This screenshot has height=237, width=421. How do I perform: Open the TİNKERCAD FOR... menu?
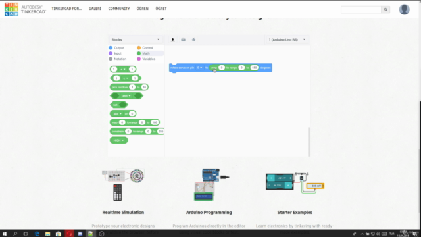point(66,9)
